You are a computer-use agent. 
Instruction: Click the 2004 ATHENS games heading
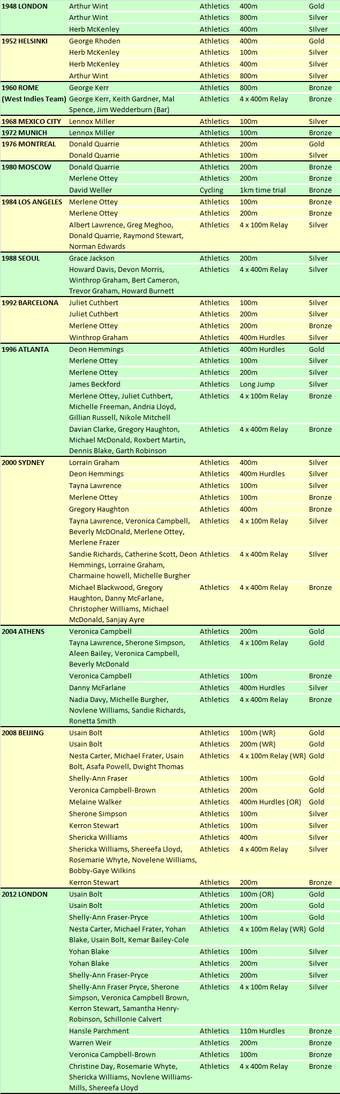[x=23, y=632]
